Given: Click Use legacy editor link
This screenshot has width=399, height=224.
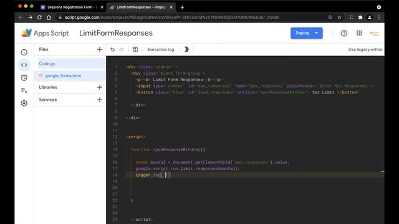Looking at the screenshot, I should point(365,50).
